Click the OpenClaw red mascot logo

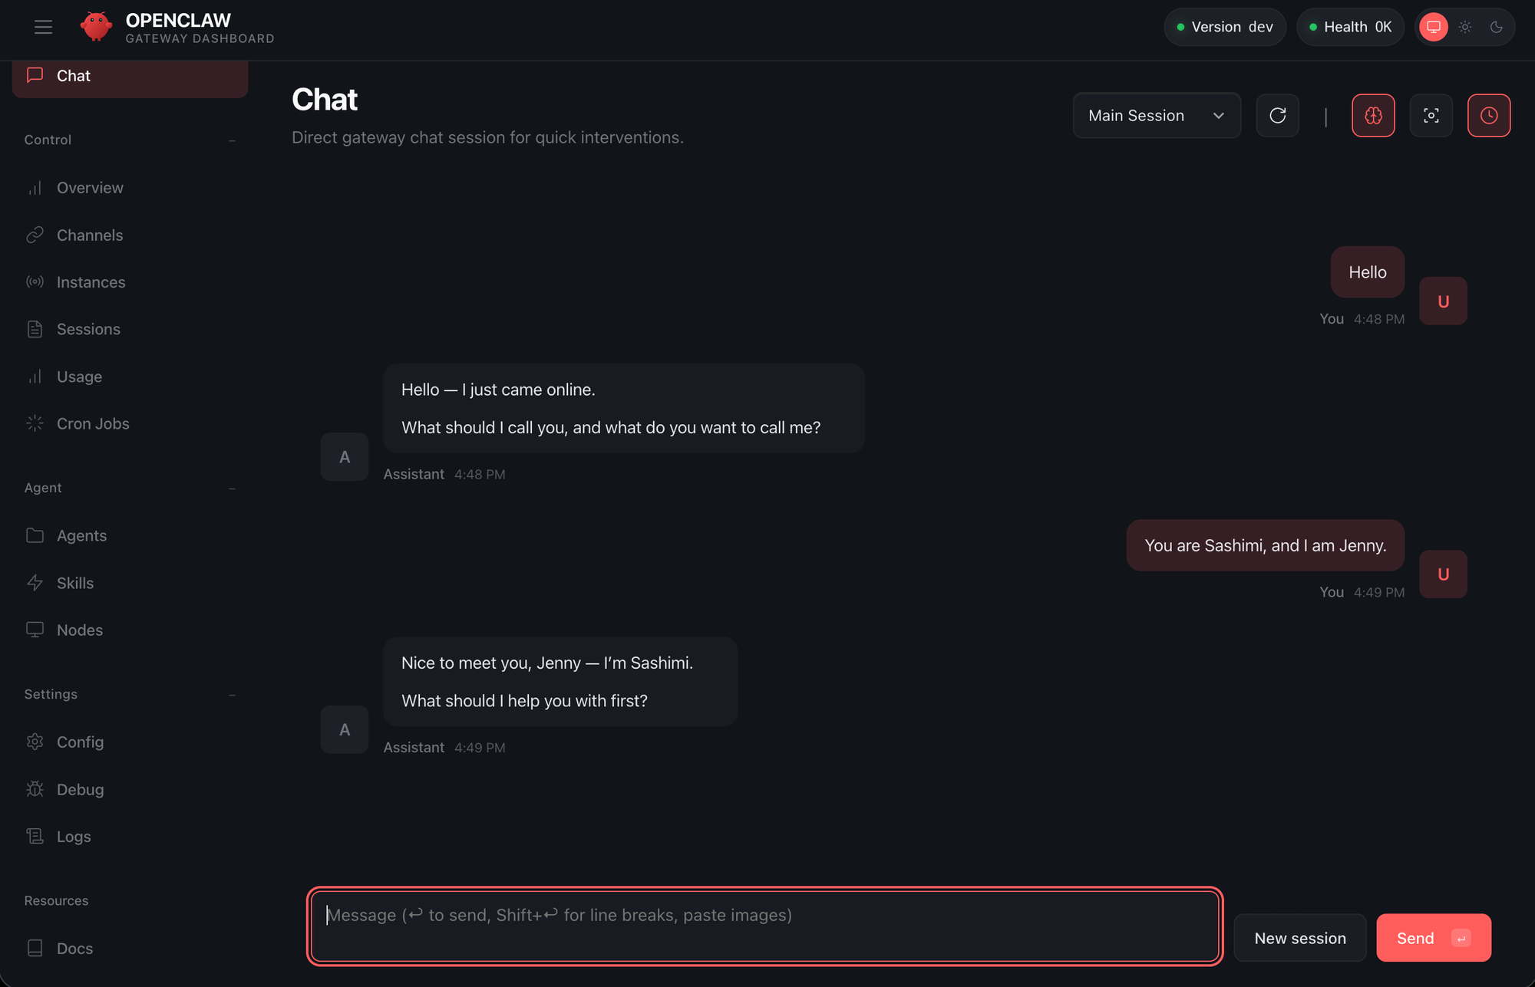(96, 28)
